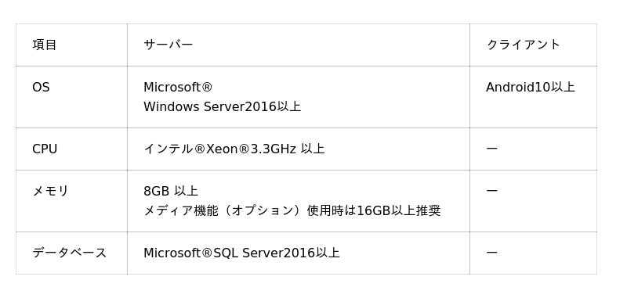Click Windows Server2016以上 text
The width and height of the screenshot is (627, 298).
point(222,106)
